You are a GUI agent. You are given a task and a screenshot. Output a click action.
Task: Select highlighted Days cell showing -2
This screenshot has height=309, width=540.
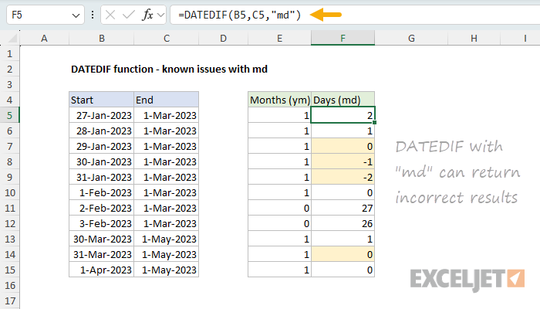(343, 177)
